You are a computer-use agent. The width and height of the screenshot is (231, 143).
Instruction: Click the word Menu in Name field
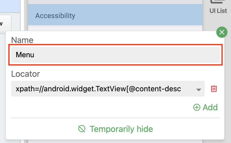[x=25, y=55]
